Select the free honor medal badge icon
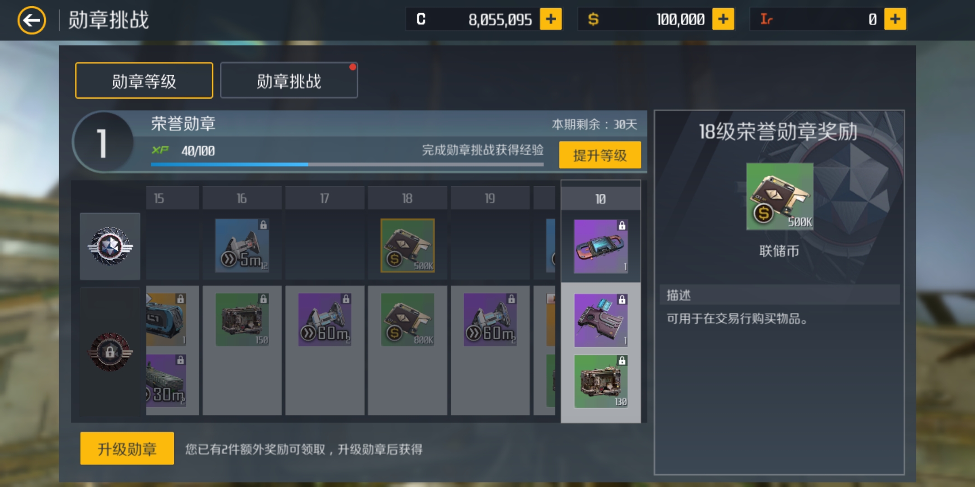This screenshot has height=487, width=975. [110, 246]
